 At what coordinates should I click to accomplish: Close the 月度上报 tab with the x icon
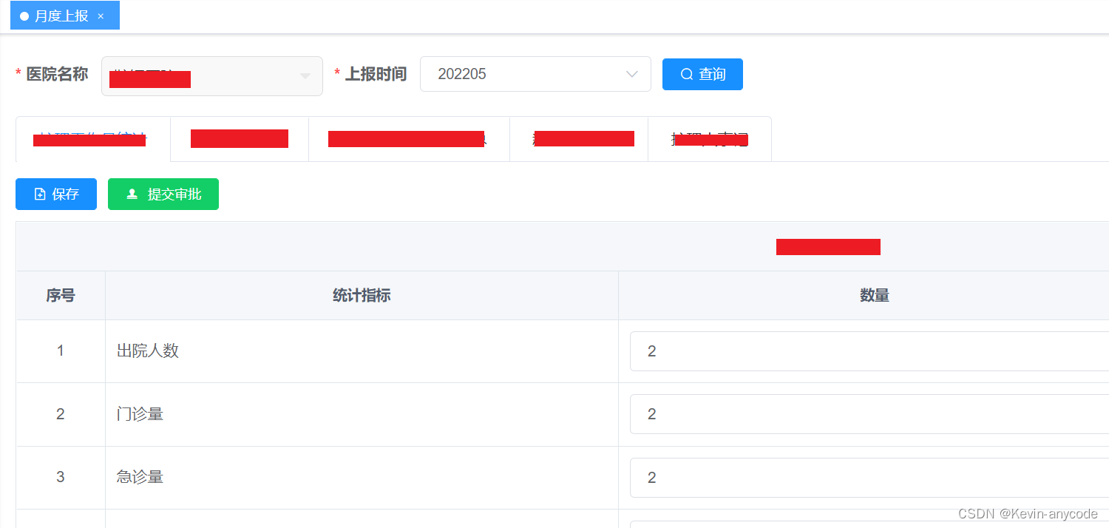(101, 16)
